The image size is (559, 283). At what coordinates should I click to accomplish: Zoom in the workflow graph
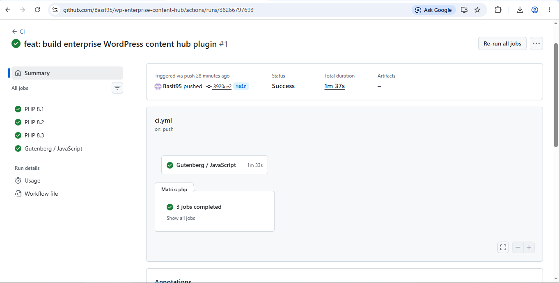[x=529, y=247]
